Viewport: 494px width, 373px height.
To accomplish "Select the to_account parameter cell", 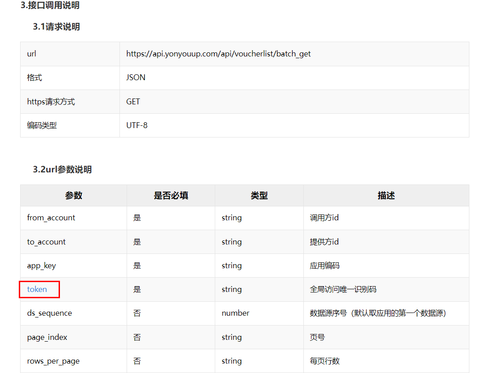I will 46,242.
